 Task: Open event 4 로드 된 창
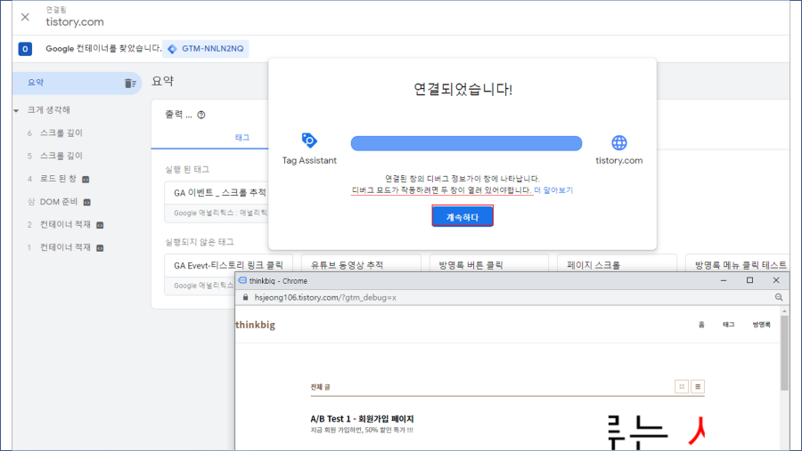click(58, 179)
